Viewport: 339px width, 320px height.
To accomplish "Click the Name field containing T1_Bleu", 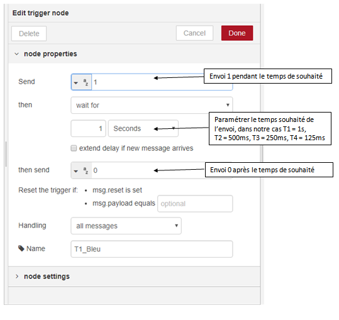I will pyautogui.click(x=152, y=249).
